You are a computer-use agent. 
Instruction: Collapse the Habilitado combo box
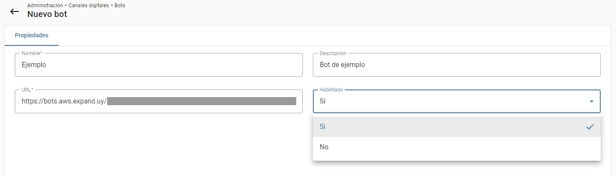(457, 101)
